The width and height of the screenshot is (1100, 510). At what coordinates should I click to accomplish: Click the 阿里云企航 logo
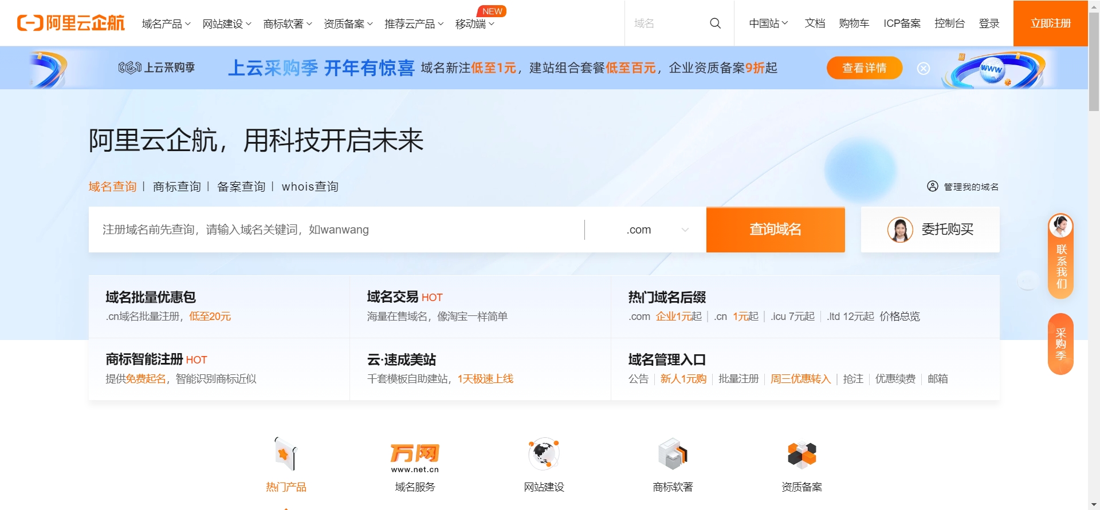(x=71, y=23)
